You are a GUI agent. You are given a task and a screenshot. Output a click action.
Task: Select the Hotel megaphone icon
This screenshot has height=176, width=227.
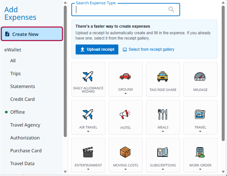(125, 114)
